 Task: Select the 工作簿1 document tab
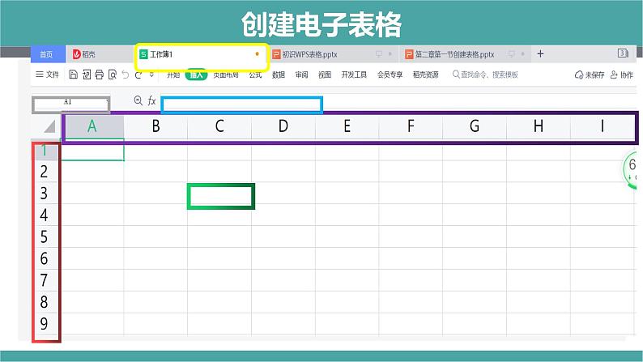click(201, 54)
